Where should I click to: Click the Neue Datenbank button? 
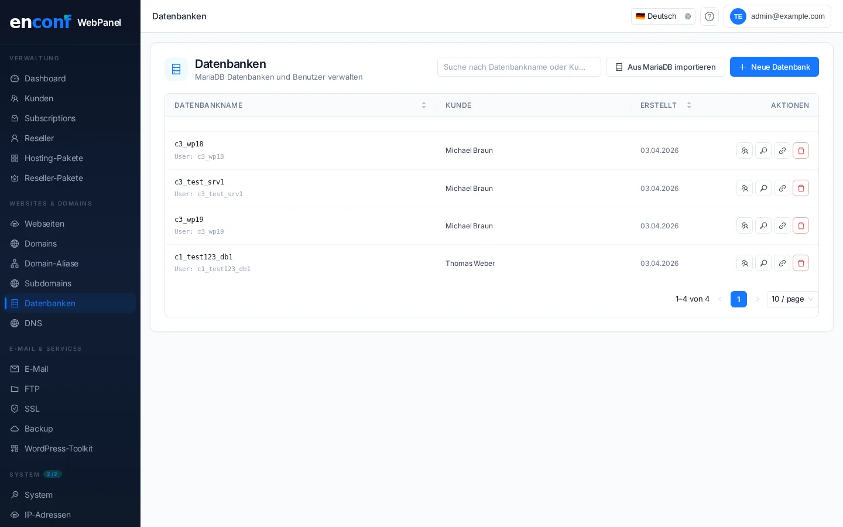point(774,67)
